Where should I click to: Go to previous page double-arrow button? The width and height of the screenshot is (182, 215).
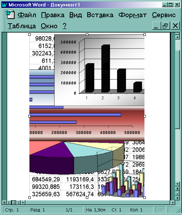177,189
